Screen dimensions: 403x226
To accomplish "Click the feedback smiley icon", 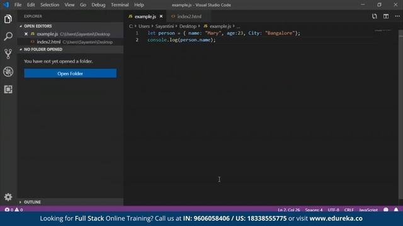I will [x=386, y=210].
